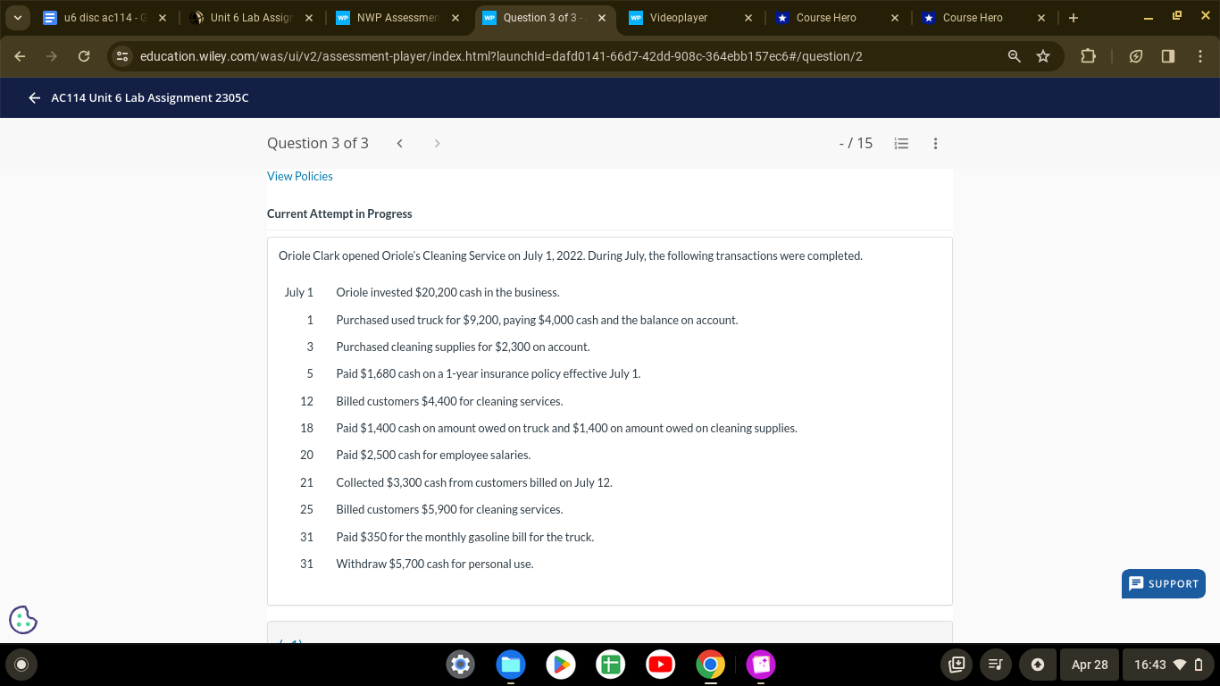Open Chrome three-dot menu

[1199, 56]
